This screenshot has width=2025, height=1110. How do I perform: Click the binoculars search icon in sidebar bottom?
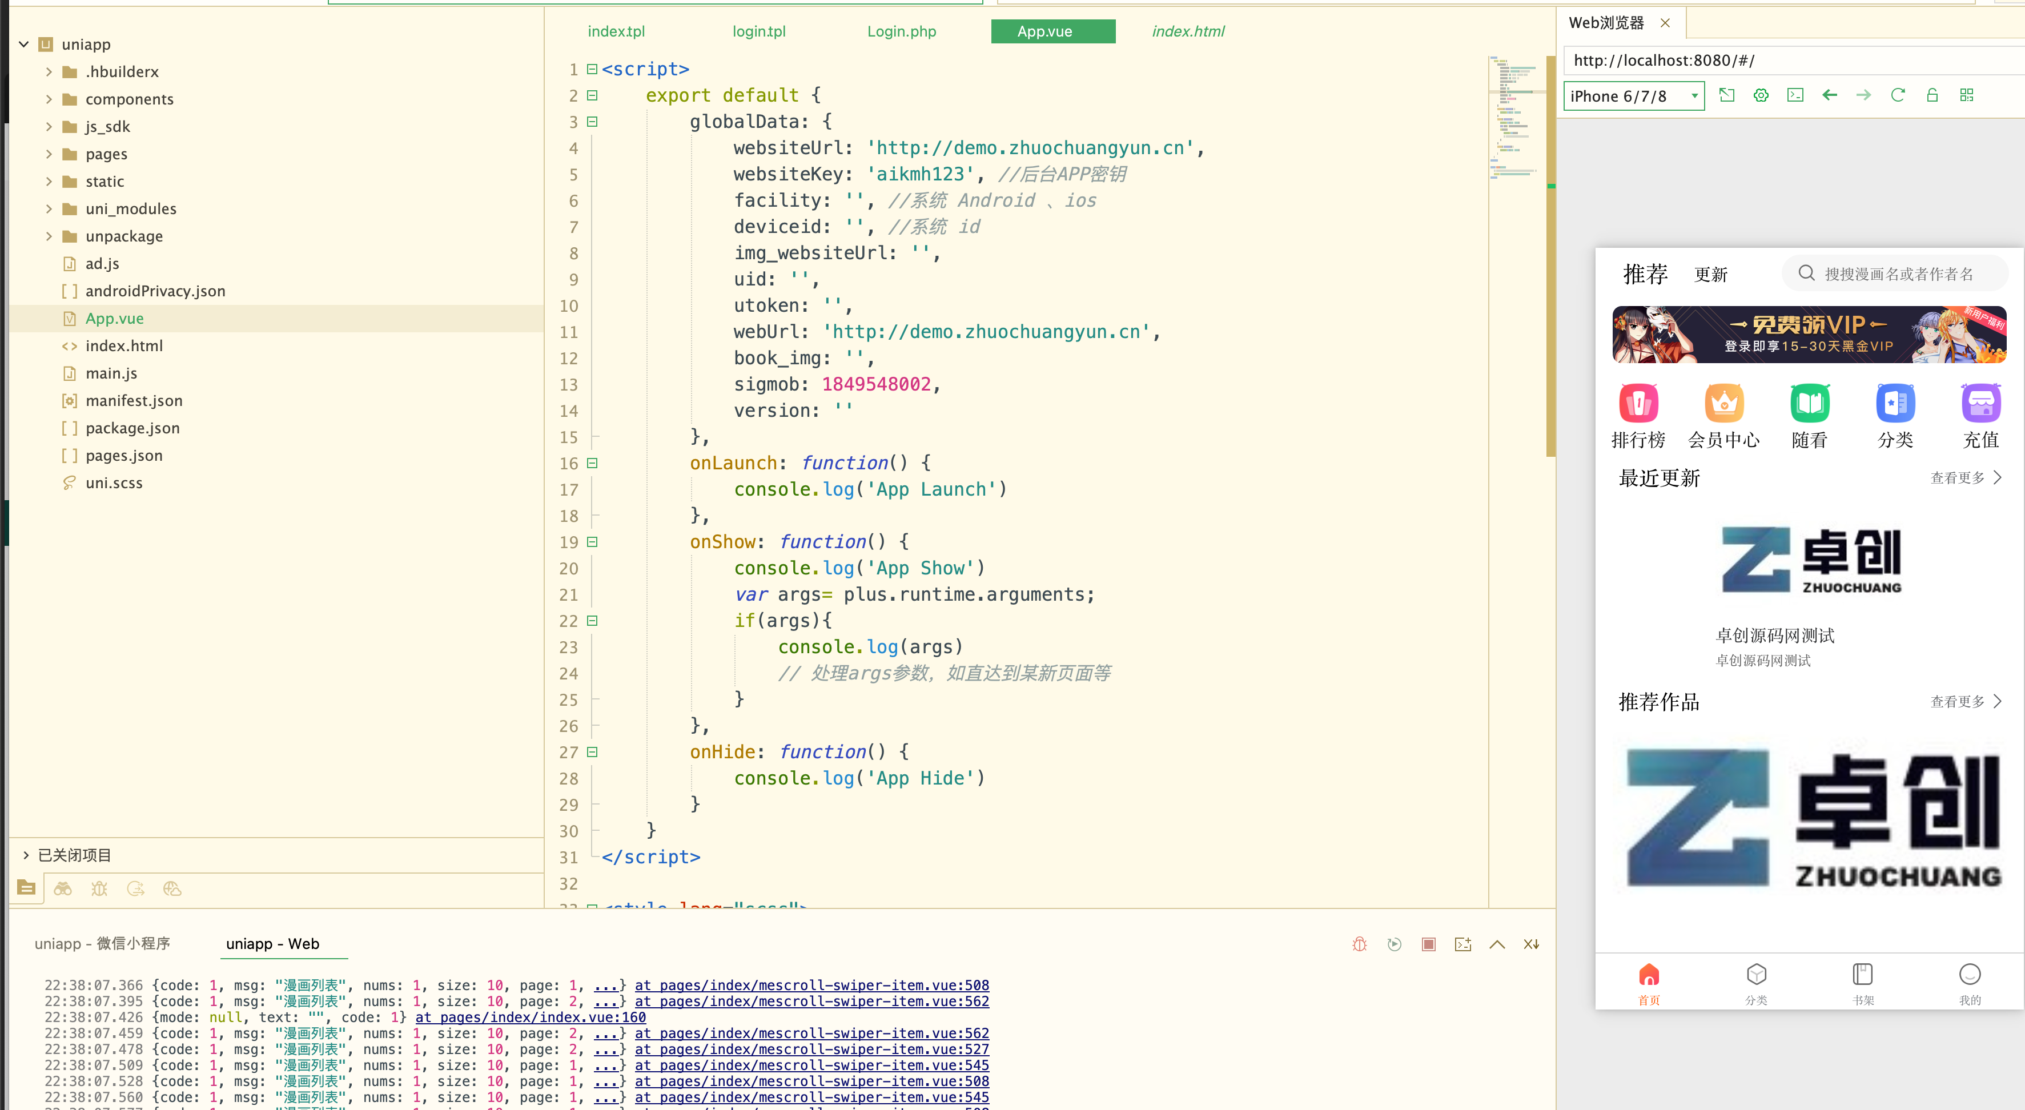pos(62,888)
